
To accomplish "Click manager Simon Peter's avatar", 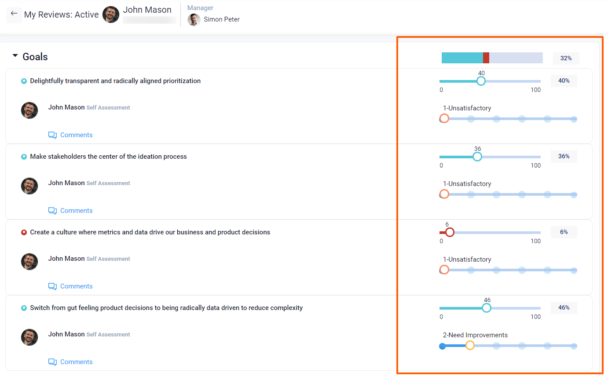I will pyautogui.click(x=194, y=19).
